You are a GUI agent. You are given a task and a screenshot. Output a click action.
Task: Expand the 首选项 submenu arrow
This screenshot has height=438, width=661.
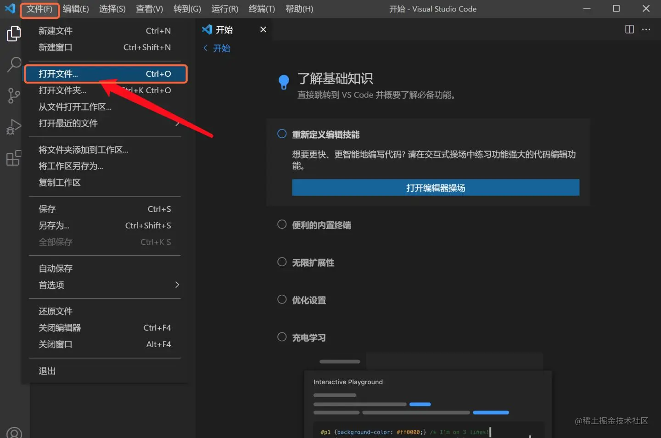click(x=177, y=285)
